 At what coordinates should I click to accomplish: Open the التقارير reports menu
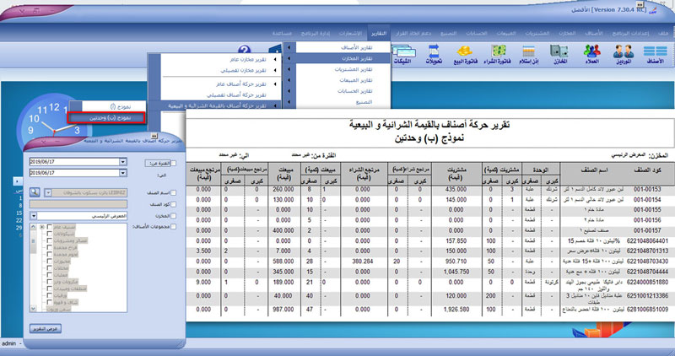click(379, 33)
